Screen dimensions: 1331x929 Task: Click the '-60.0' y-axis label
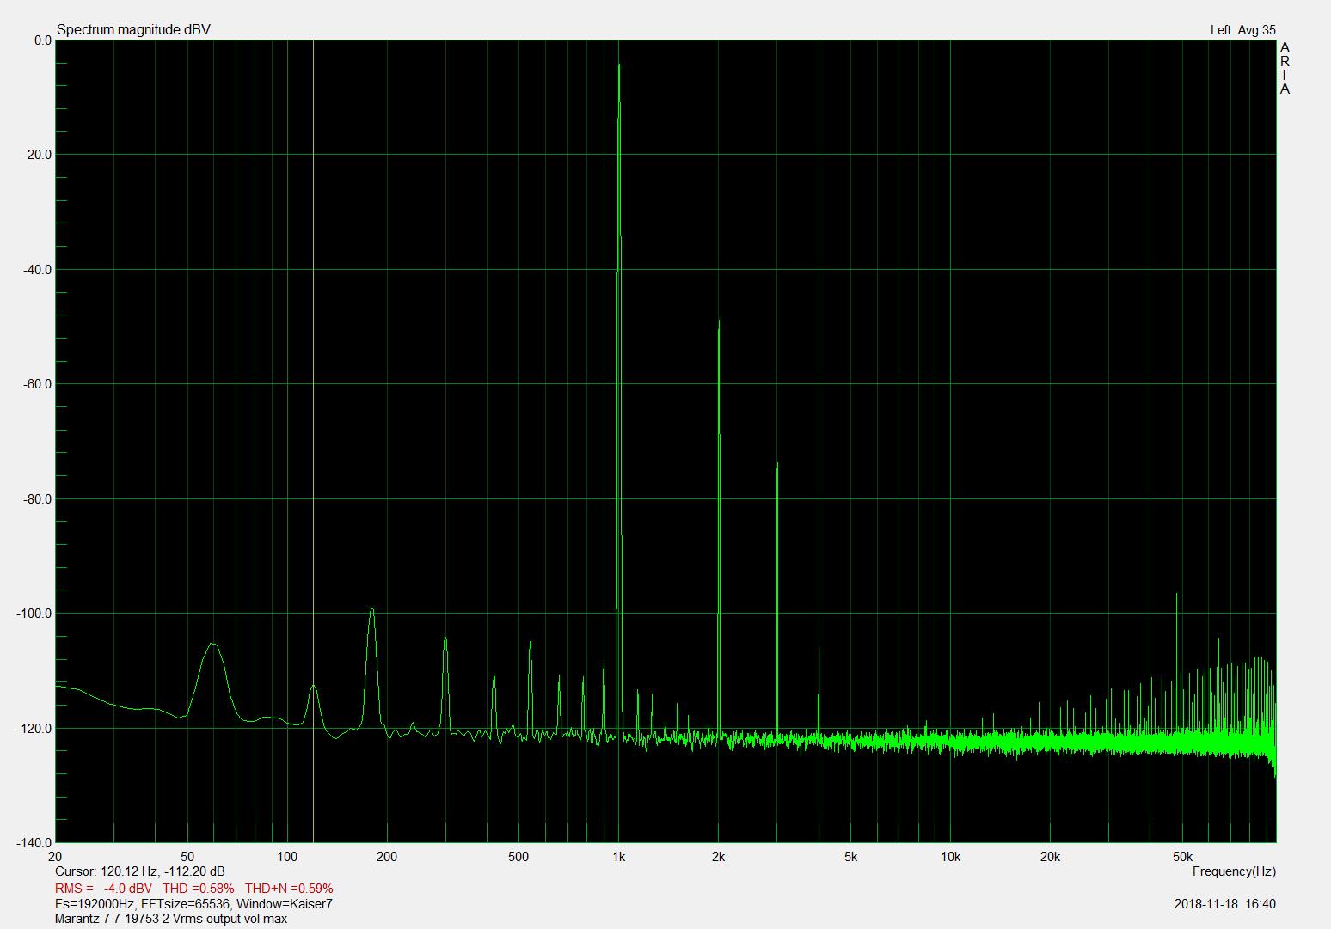pos(40,384)
